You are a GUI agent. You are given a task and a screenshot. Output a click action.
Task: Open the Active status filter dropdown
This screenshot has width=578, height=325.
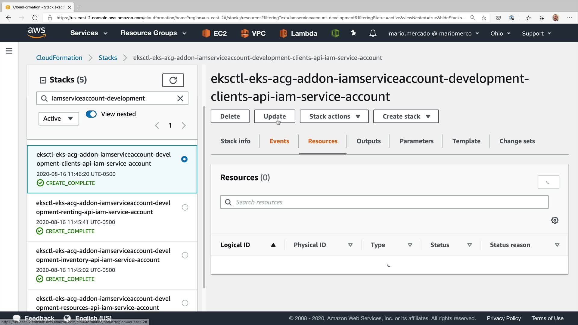pyautogui.click(x=59, y=119)
